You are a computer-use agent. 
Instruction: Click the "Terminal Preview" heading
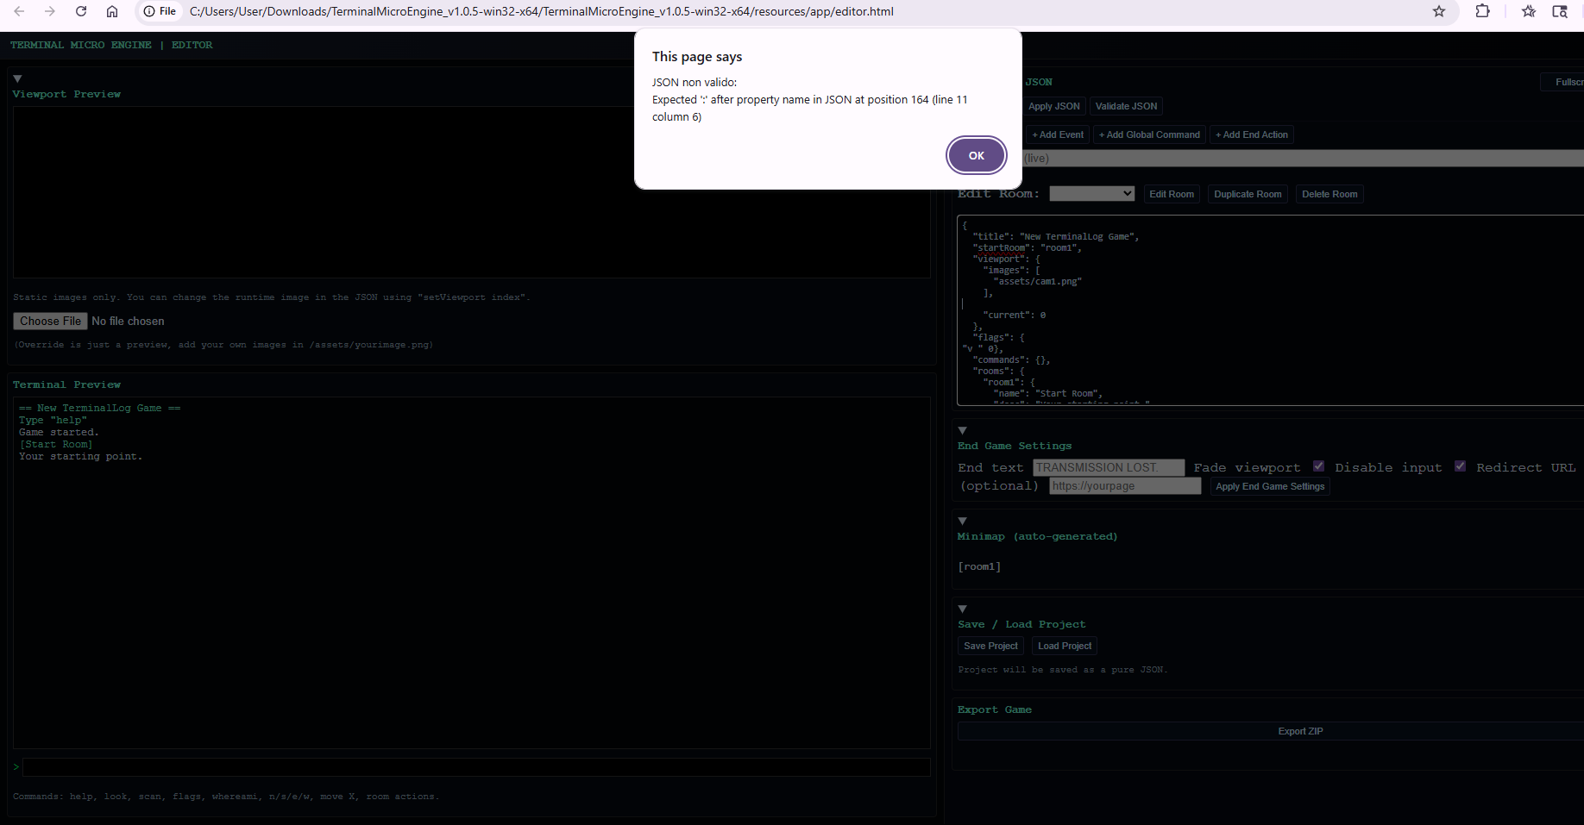[x=66, y=384]
